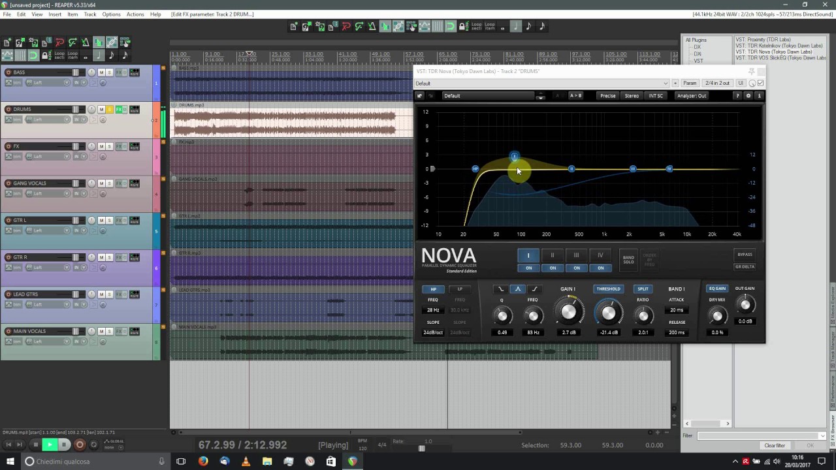Open Nova settings gear icon

(748, 96)
